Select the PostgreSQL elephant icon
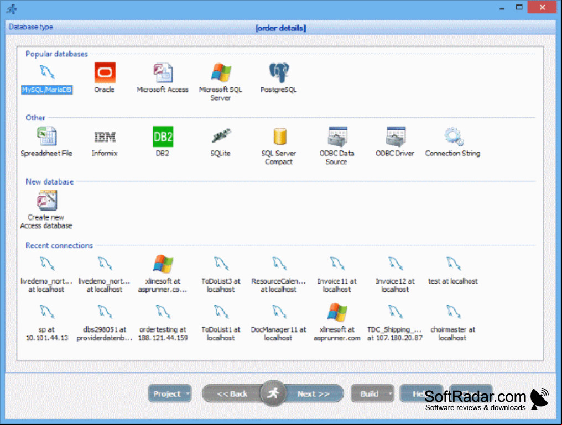This screenshot has height=425, width=562. [x=279, y=73]
